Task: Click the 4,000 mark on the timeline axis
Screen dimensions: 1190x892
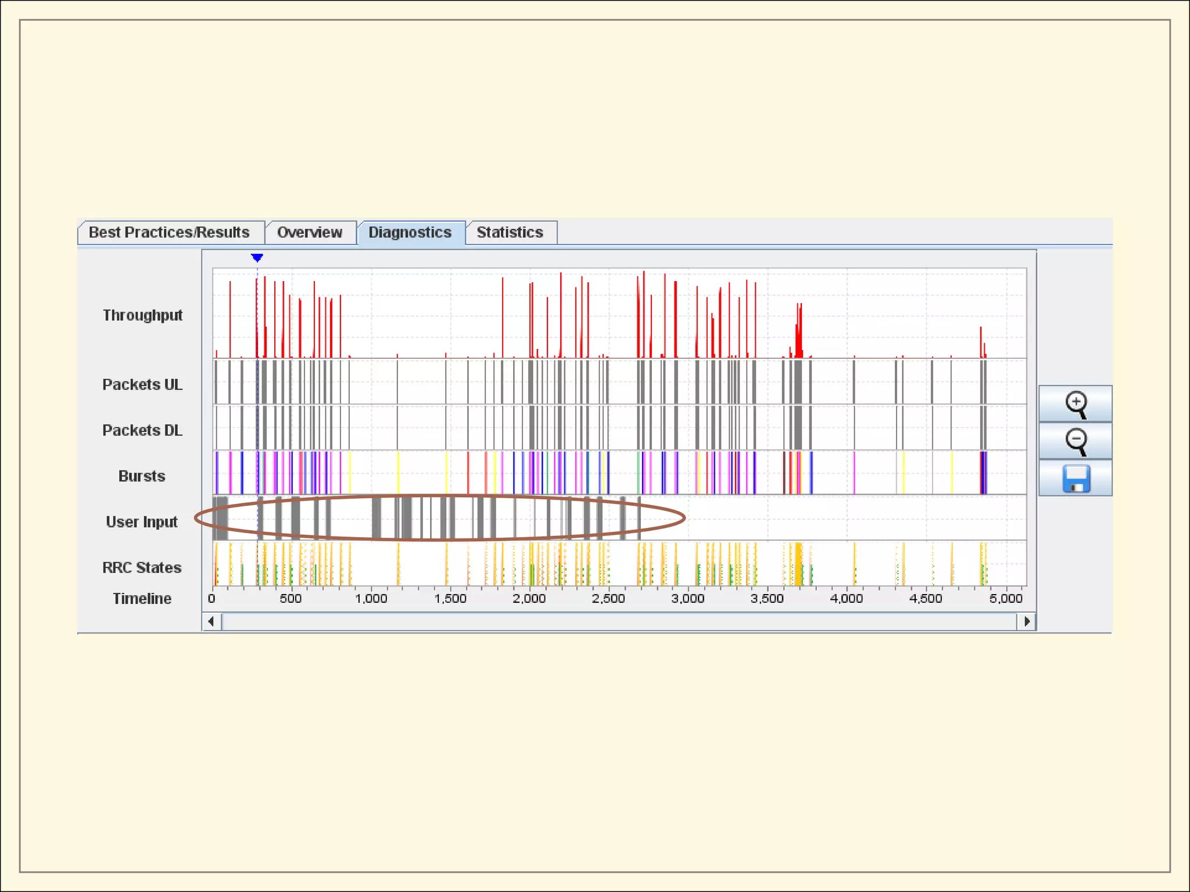Action: pyautogui.click(x=846, y=599)
